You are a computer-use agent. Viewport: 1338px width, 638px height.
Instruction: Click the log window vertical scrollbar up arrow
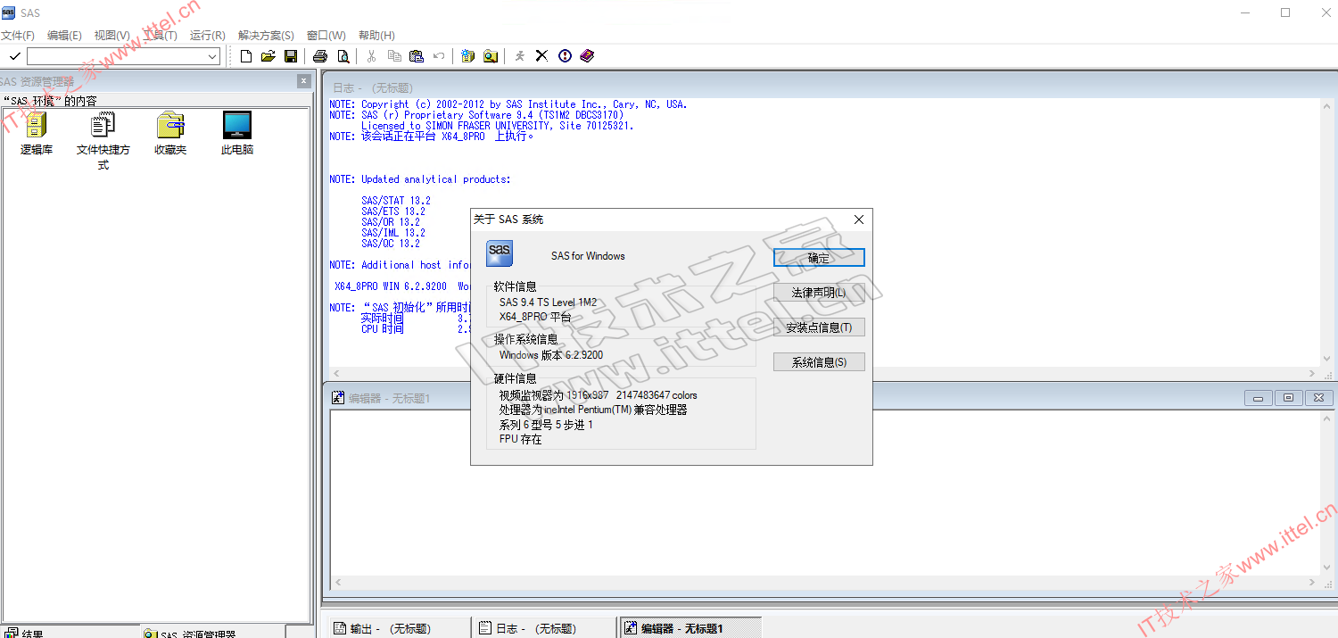click(1328, 104)
